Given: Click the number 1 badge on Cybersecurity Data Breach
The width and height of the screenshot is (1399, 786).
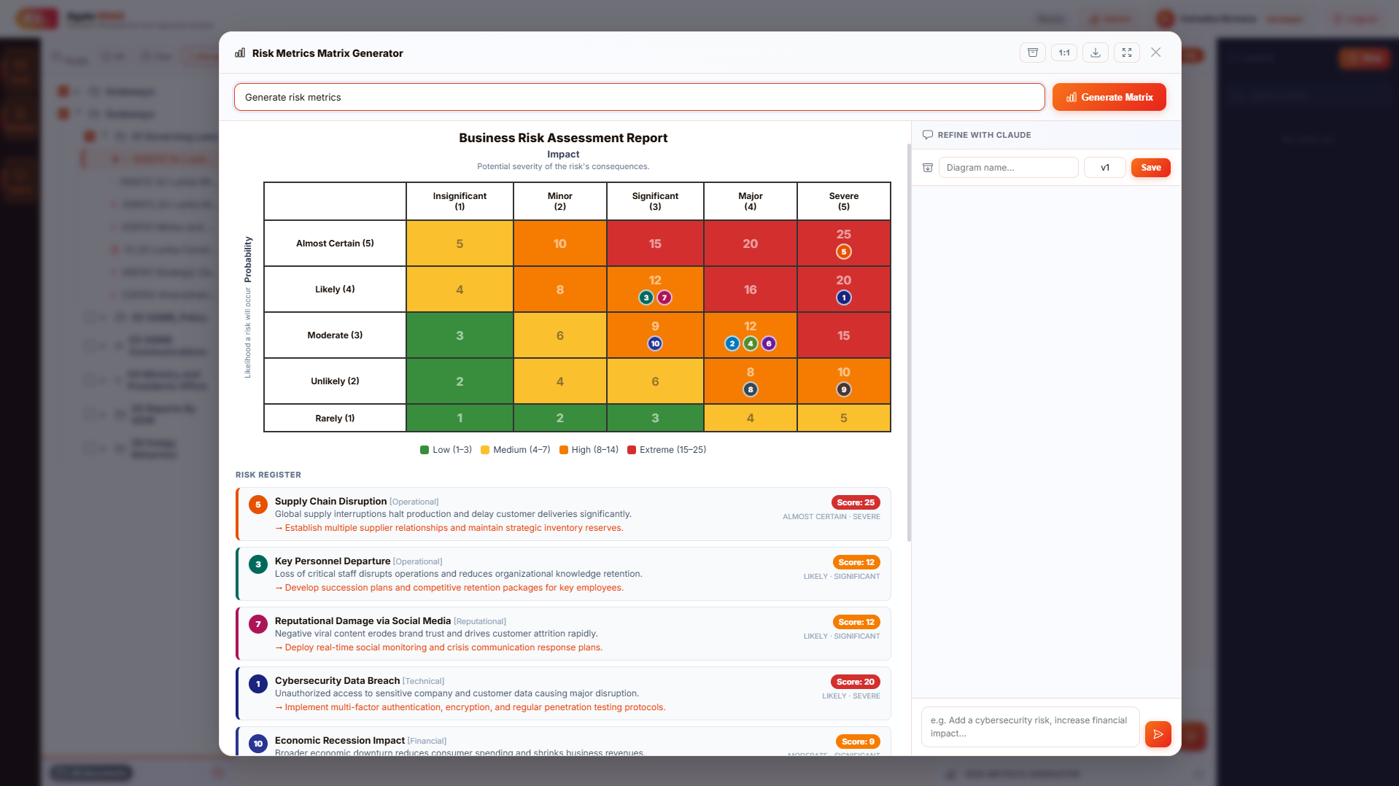Looking at the screenshot, I should point(257,684).
